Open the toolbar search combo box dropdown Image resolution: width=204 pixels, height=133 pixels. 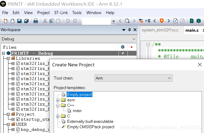coord(113,21)
